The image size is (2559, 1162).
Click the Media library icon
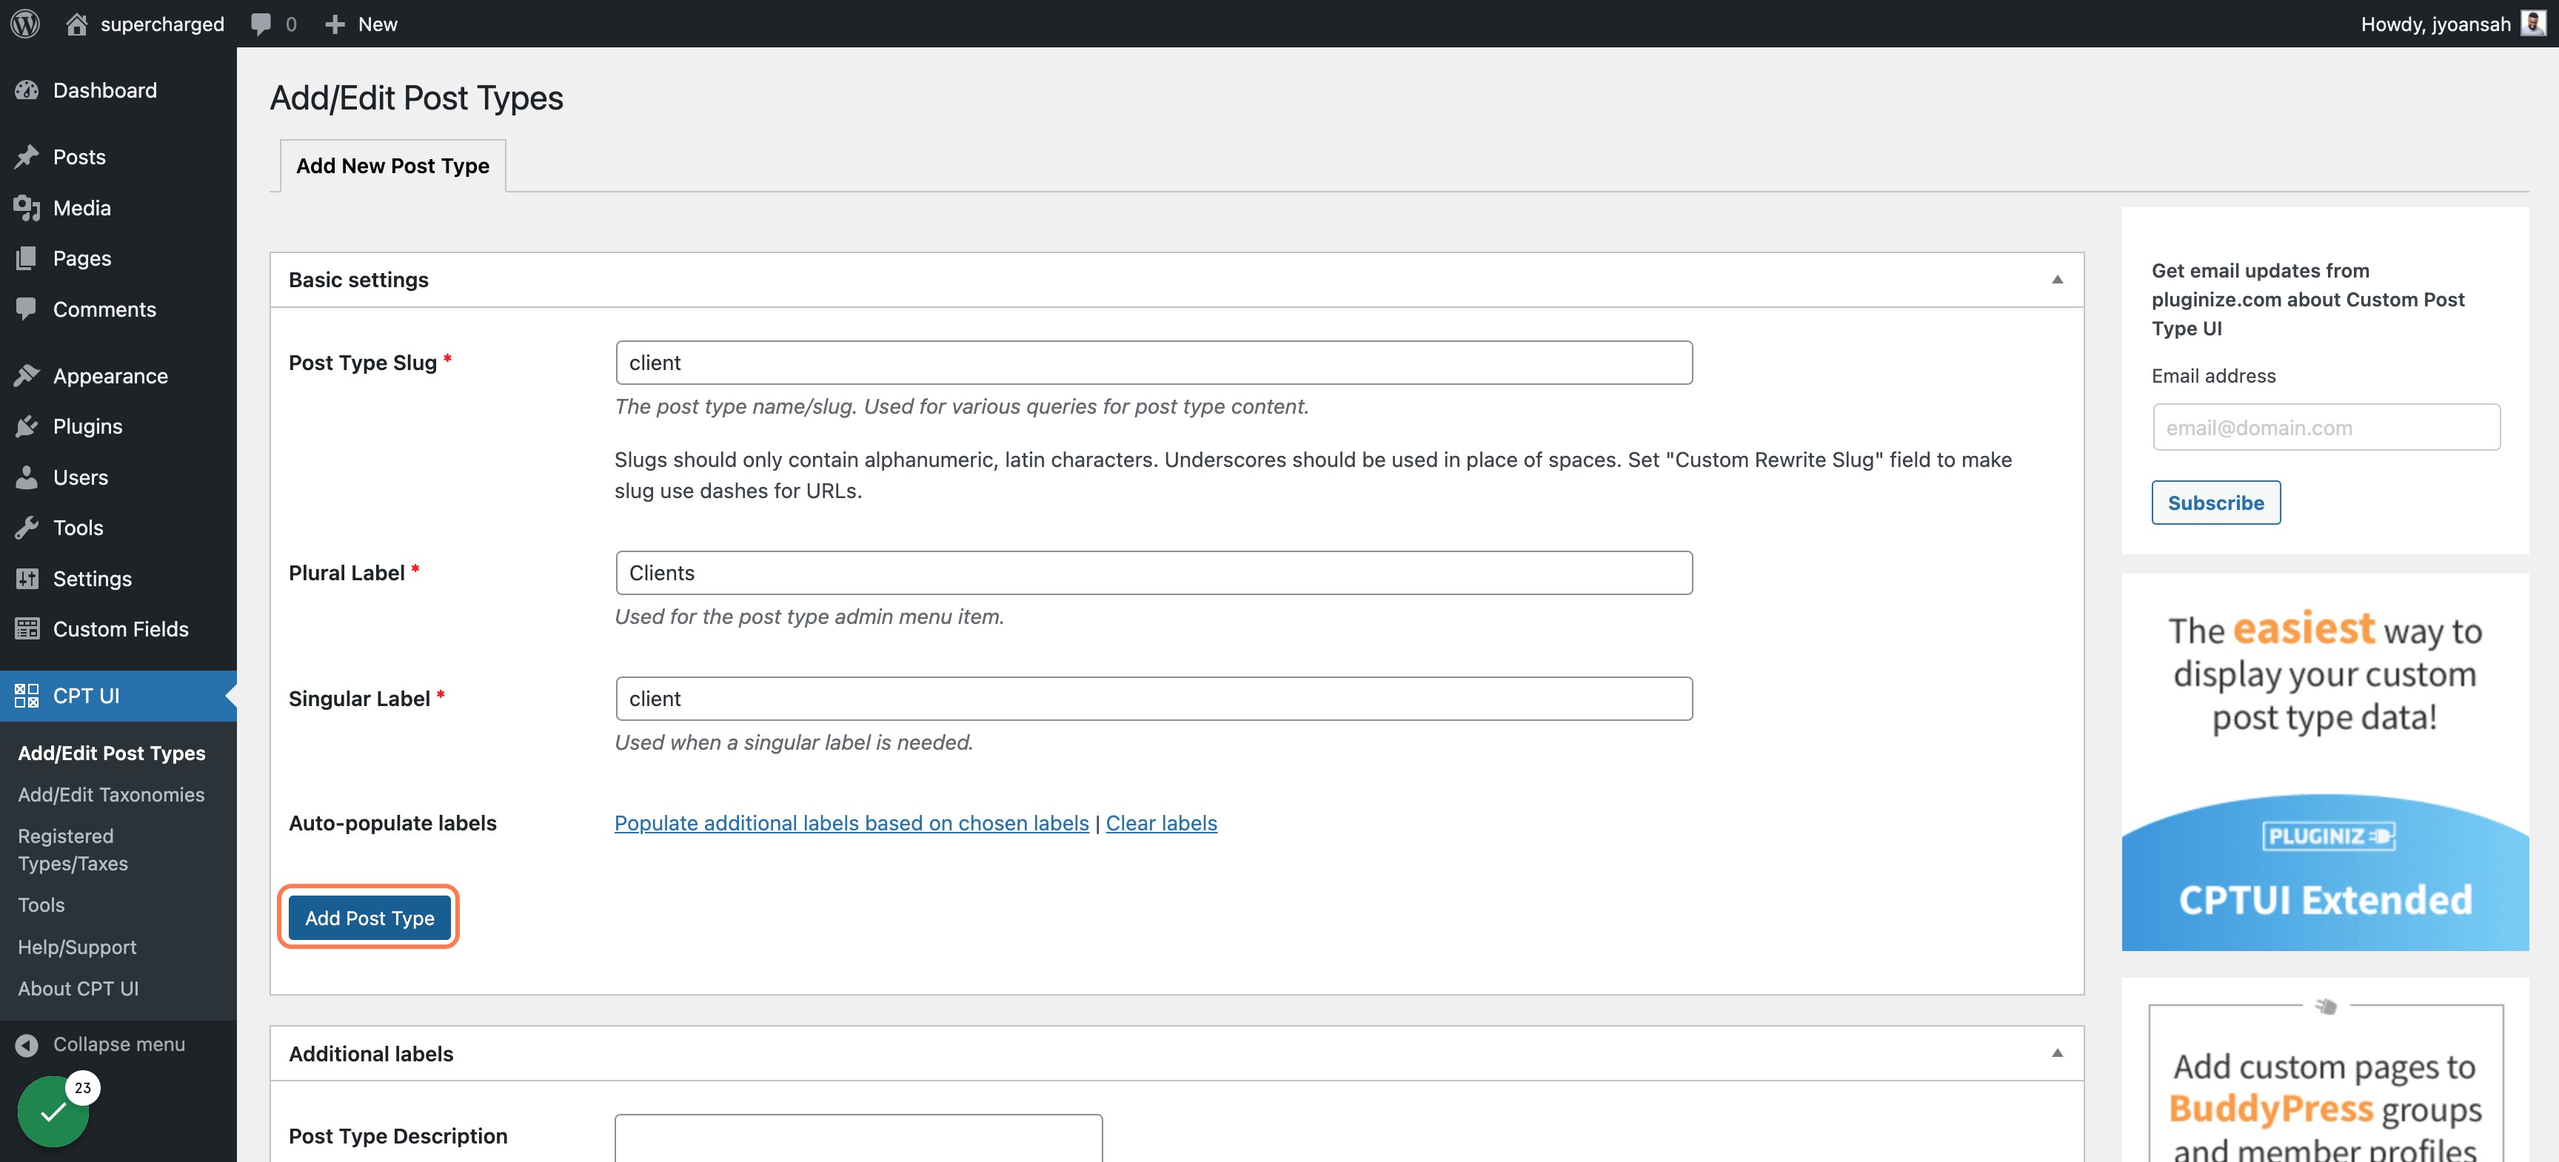click(x=27, y=207)
